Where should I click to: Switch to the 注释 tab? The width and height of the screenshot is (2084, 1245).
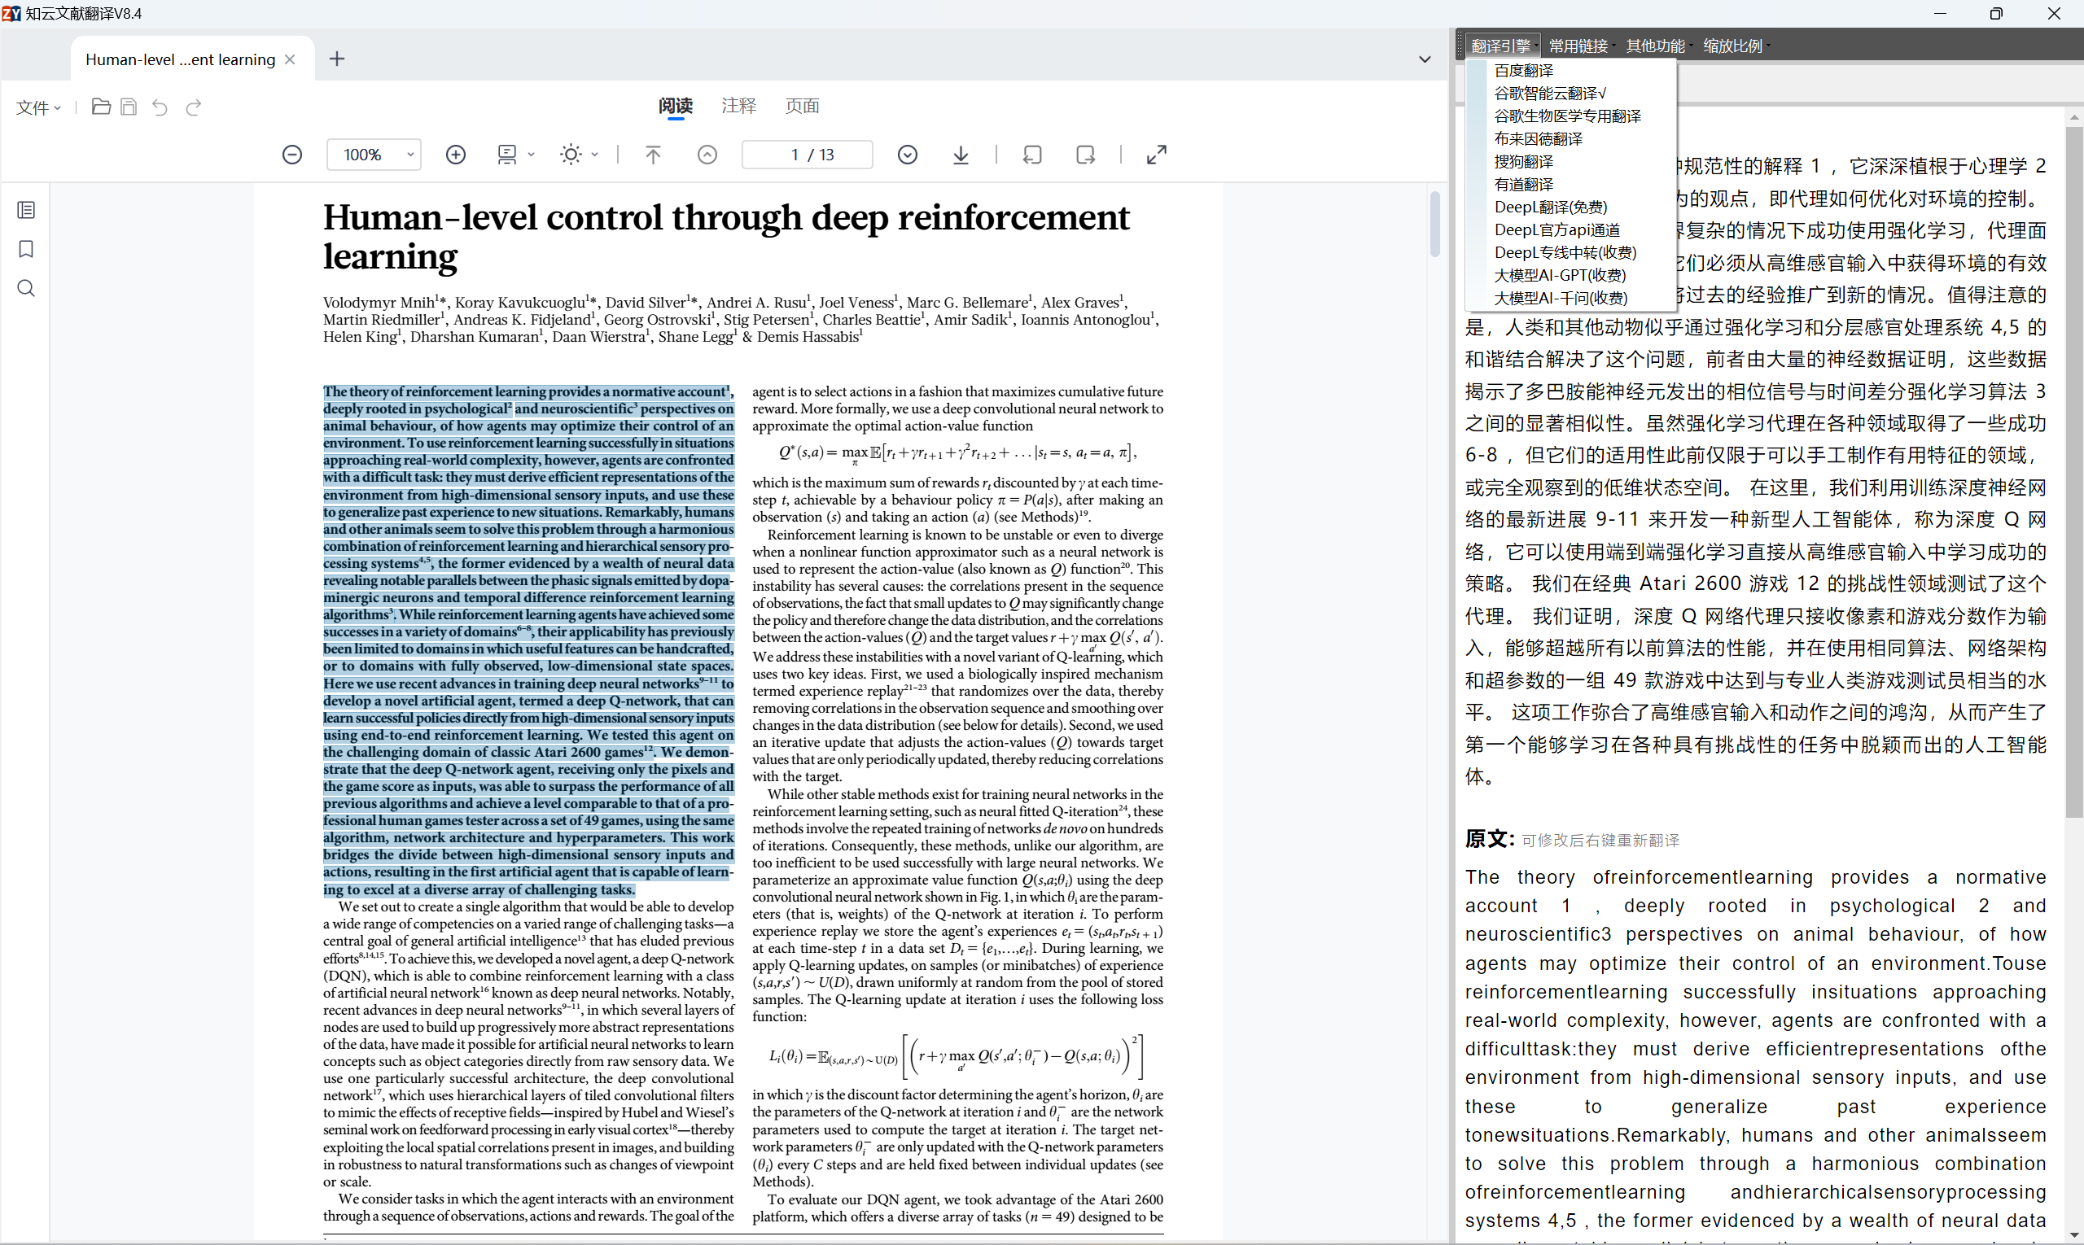(738, 106)
